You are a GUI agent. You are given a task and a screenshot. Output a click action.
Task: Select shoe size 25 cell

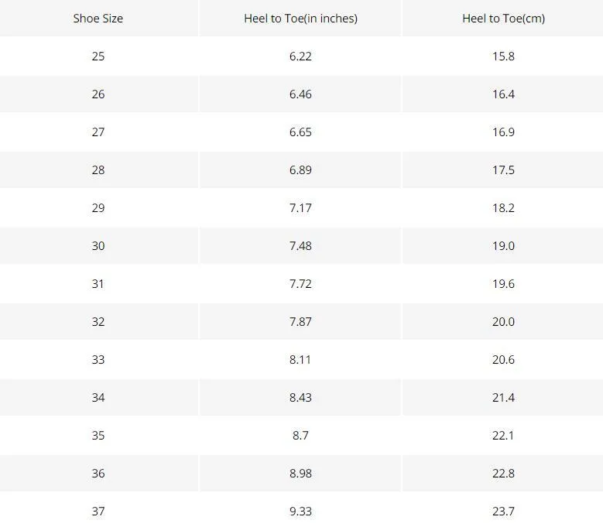click(x=99, y=56)
